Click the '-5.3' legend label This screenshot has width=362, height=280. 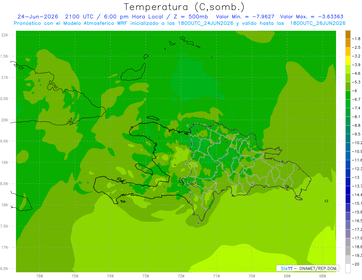356,82
